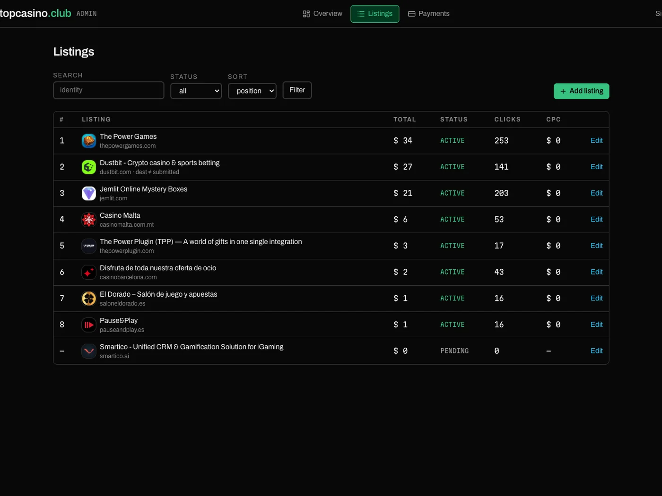This screenshot has width=662, height=496.
Task: Edit the Dustbit listing
Action: (597, 167)
